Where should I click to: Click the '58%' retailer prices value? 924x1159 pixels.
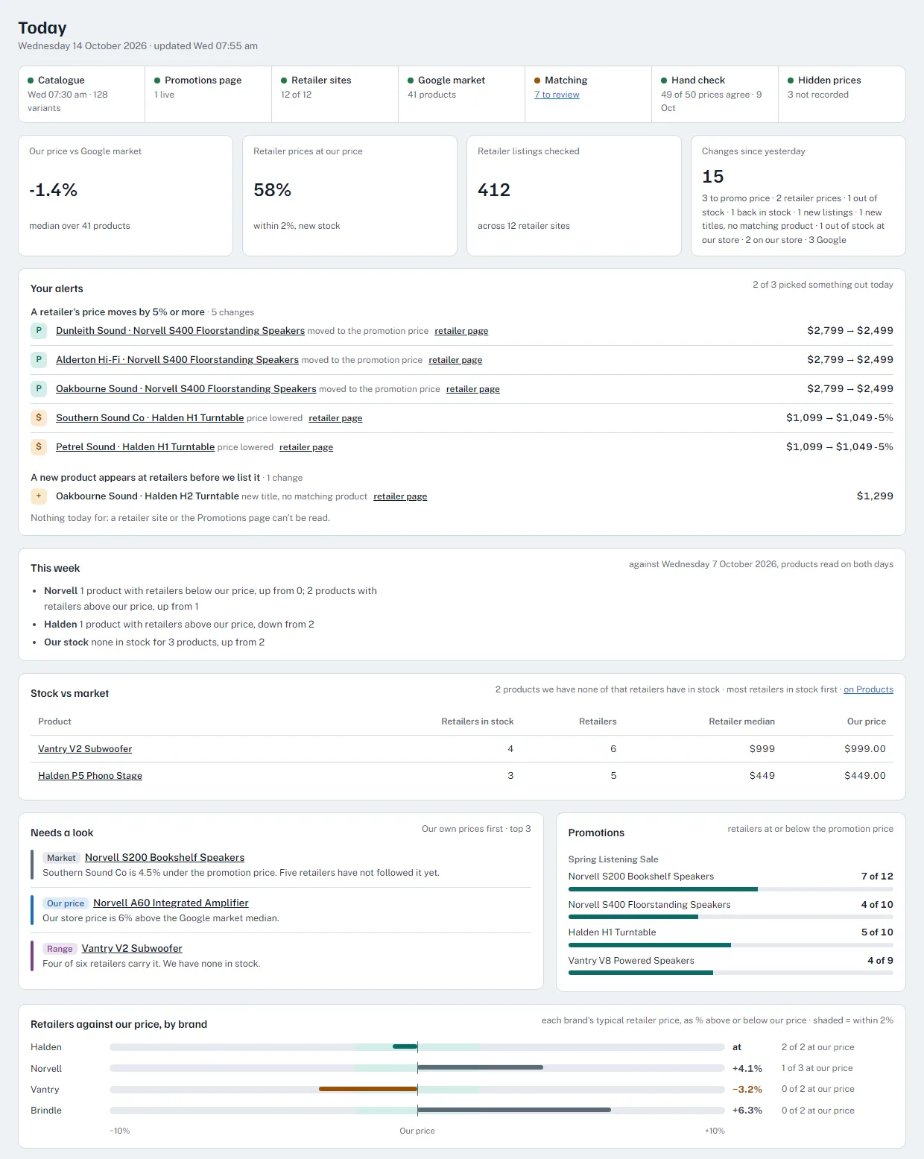(272, 190)
